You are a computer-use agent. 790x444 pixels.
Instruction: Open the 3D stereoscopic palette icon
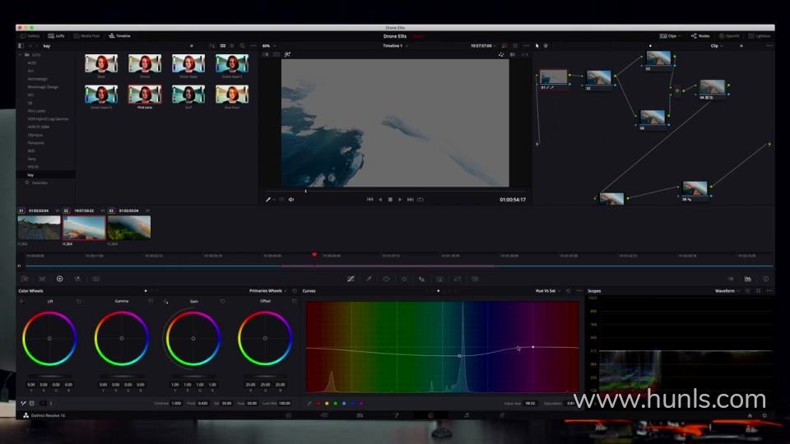[x=475, y=279]
